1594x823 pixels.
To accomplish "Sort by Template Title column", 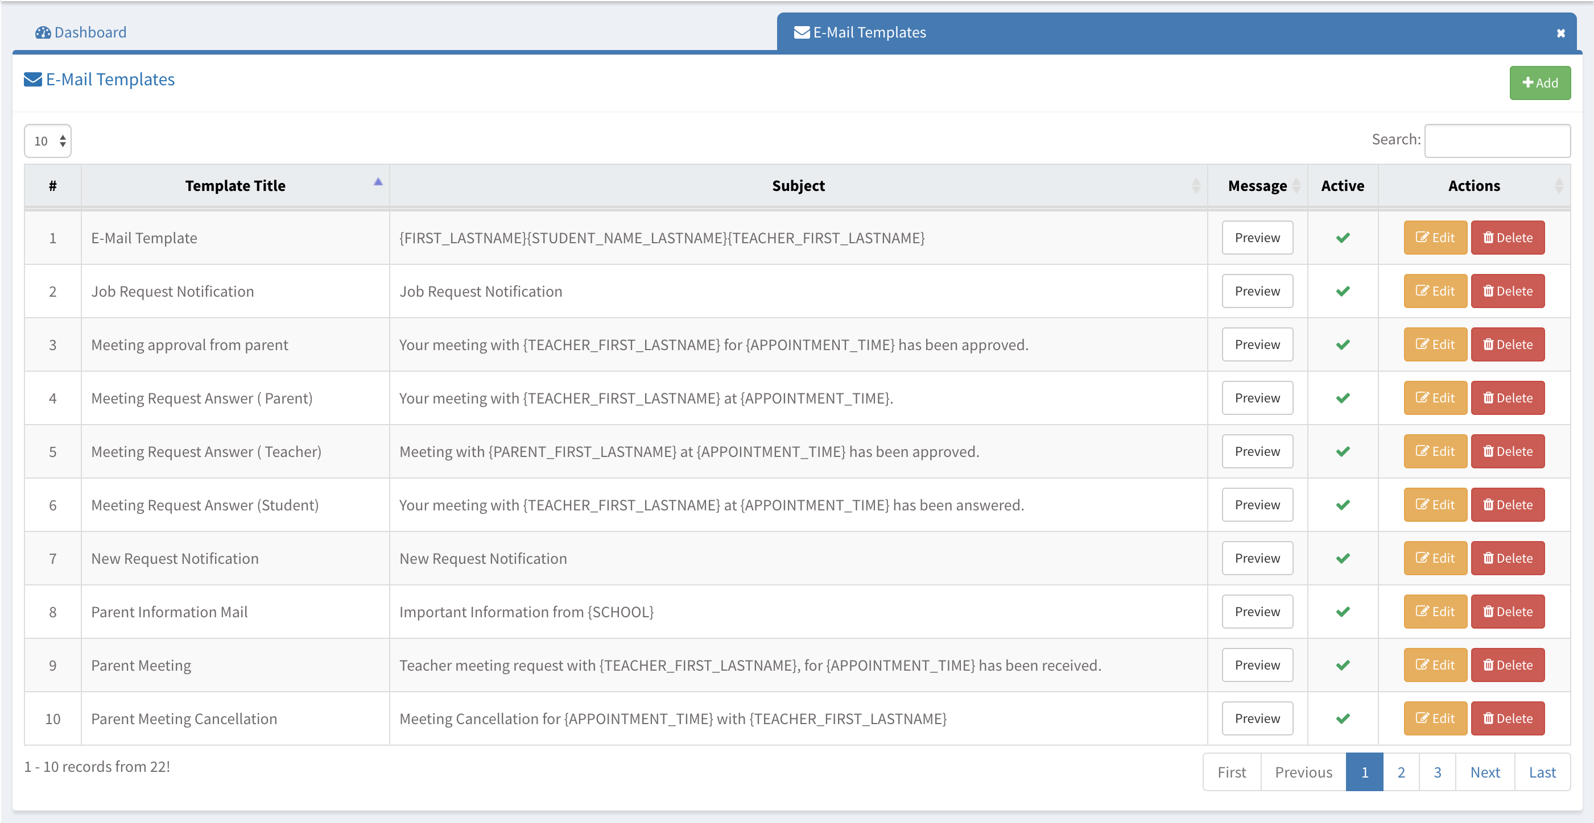I will (235, 185).
